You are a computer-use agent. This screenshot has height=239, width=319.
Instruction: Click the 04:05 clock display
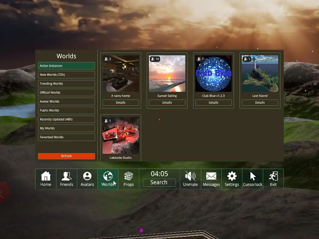click(x=159, y=174)
